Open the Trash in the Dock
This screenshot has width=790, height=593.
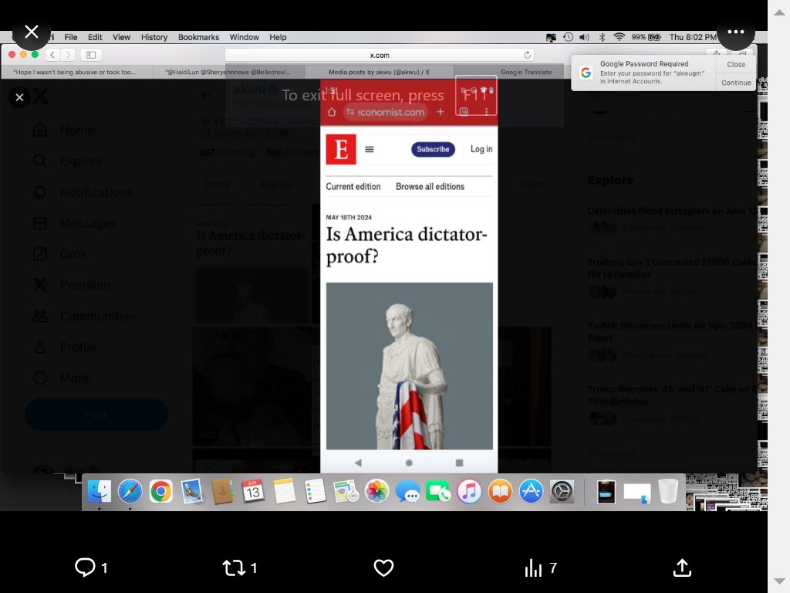(667, 491)
